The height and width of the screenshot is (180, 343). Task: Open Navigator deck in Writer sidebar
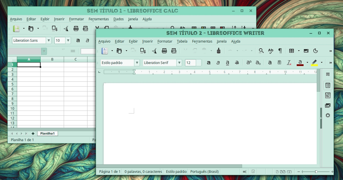pyautogui.click(x=328, y=115)
